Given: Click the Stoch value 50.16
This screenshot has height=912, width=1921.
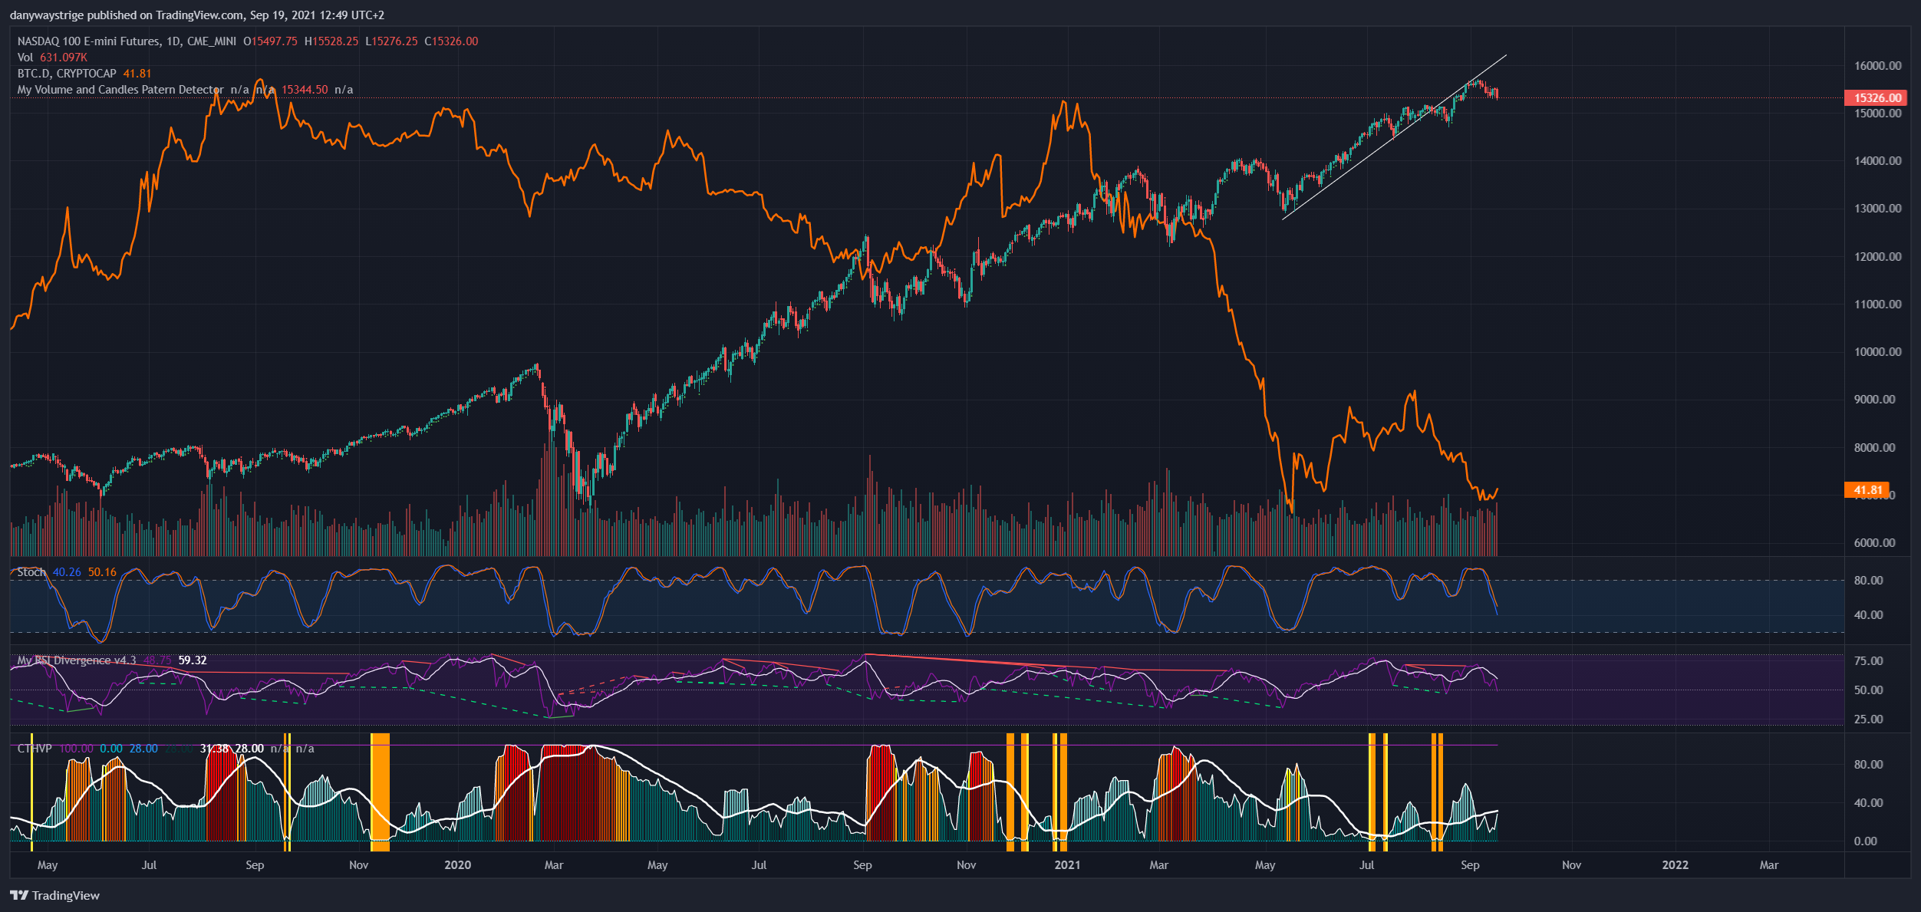Looking at the screenshot, I should coord(102,572).
